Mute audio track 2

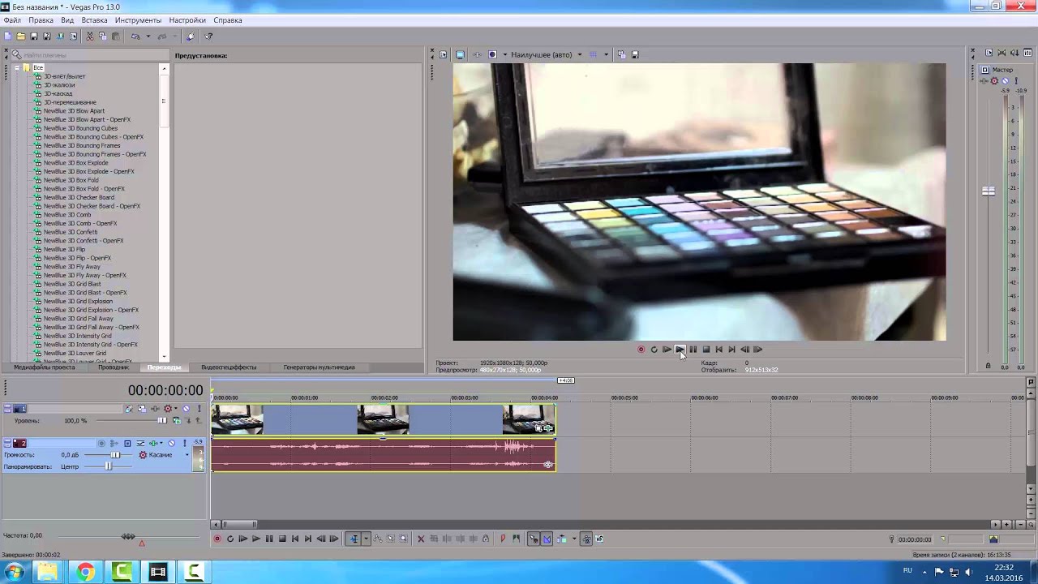(171, 443)
